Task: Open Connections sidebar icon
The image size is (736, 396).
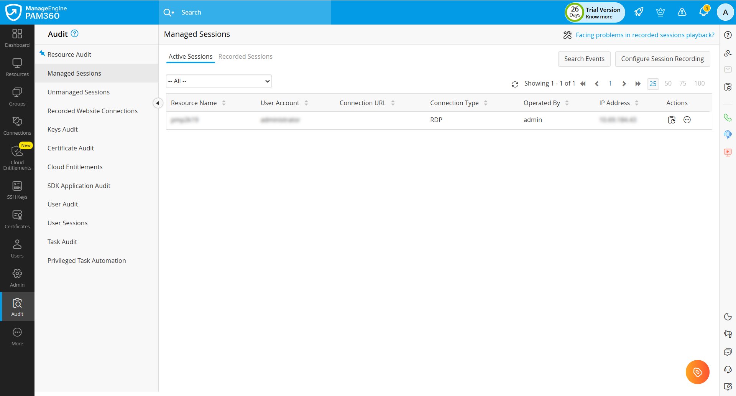Action: pos(17,126)
